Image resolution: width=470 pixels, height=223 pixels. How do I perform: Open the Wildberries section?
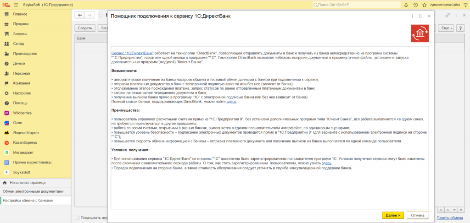(x=23, y=113)
